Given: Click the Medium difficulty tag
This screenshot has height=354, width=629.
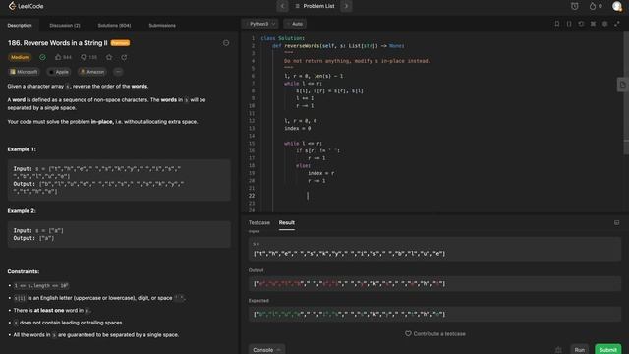Looking at the screenshot, I should click(20, 57).
